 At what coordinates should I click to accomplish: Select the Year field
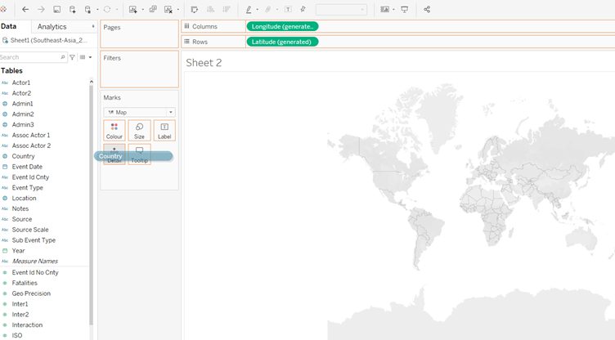coord(19,251)
